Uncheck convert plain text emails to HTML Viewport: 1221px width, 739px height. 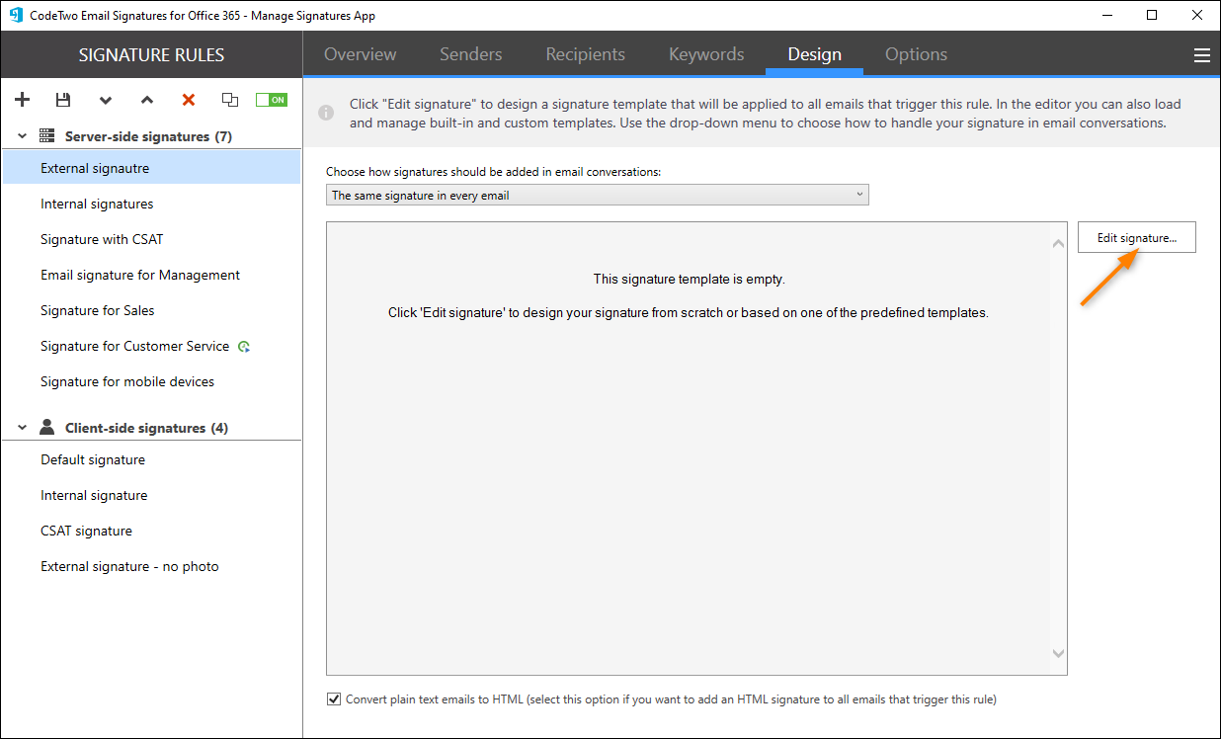pos(334,698)
